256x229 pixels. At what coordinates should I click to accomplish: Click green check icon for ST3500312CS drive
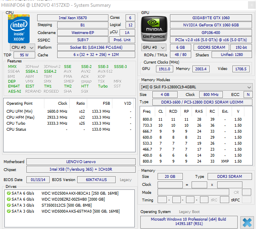click(x=8, y=205)
